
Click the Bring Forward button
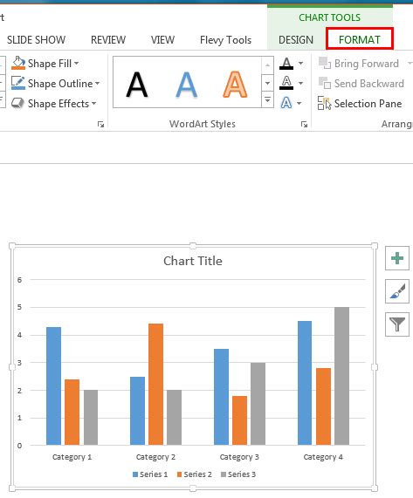click(359, 64)
